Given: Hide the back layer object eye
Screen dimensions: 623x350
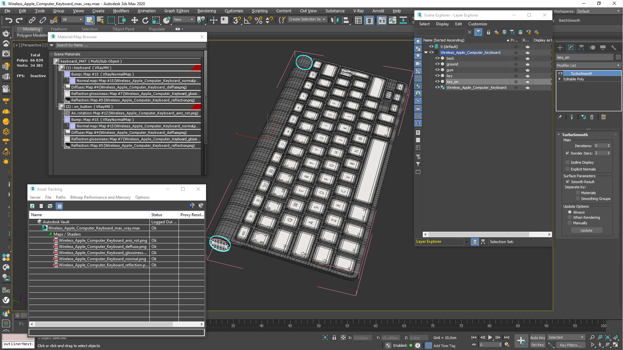Looking at the screenshot, I should pos(437,58).
